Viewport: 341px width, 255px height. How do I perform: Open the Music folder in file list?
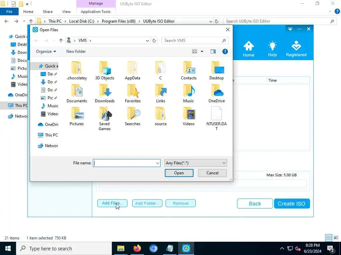tap(188, 93)
